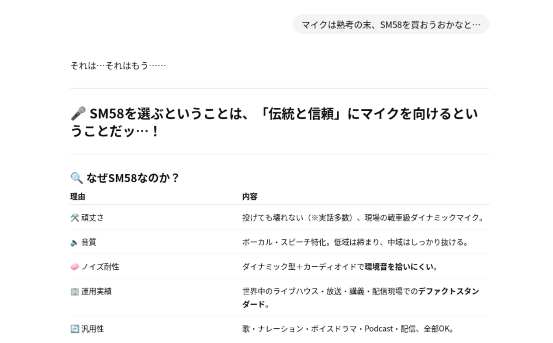Click the microphone emoji in the heading

pyautogui.click(x=78, y=114)
